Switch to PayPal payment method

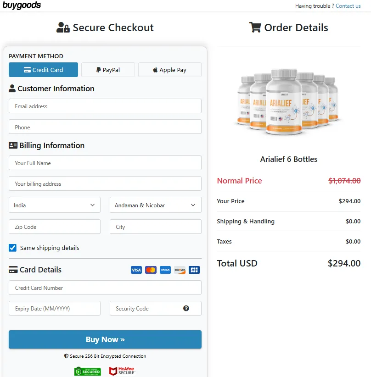[108, 70]
